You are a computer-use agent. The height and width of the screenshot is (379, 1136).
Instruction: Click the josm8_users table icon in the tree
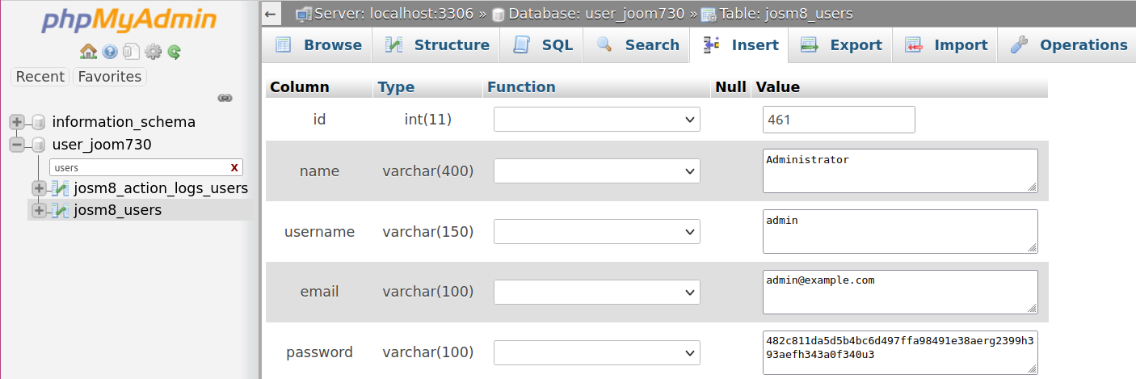60,210
